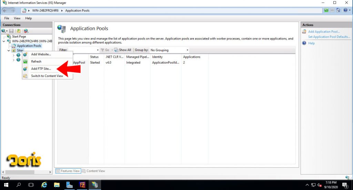Open FileZilla from the taskbar
This screenshot has width=353, height=190.
click(82, 185)
